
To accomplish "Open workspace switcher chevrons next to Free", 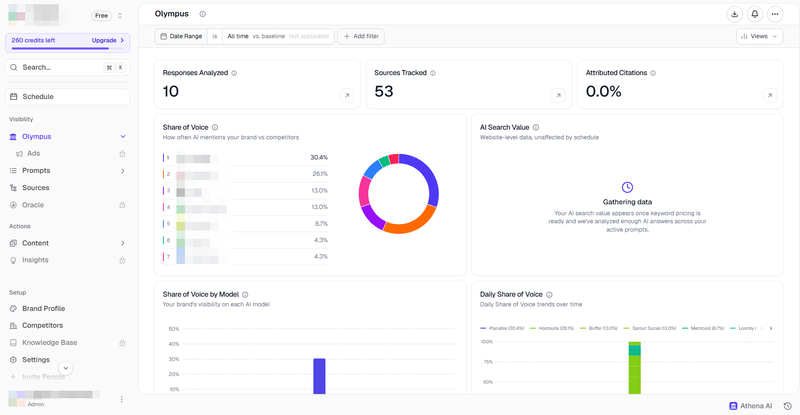I will [120, 16].
